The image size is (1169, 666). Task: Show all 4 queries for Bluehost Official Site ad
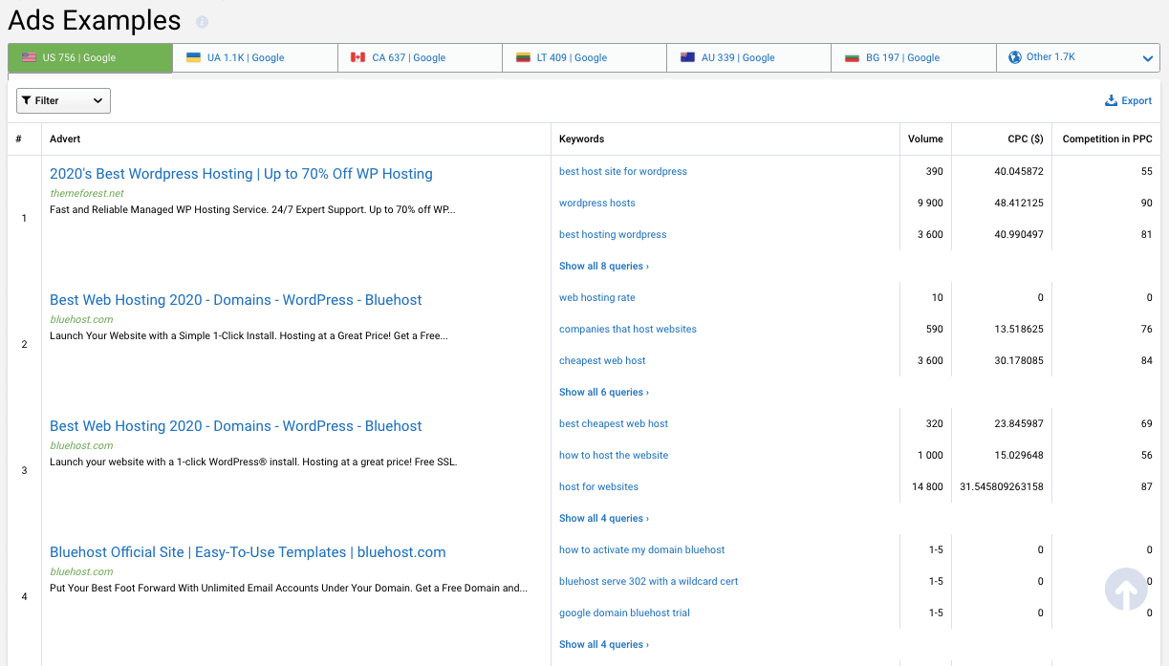603,644
